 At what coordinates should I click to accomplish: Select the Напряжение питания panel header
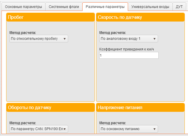click(140, 107)
